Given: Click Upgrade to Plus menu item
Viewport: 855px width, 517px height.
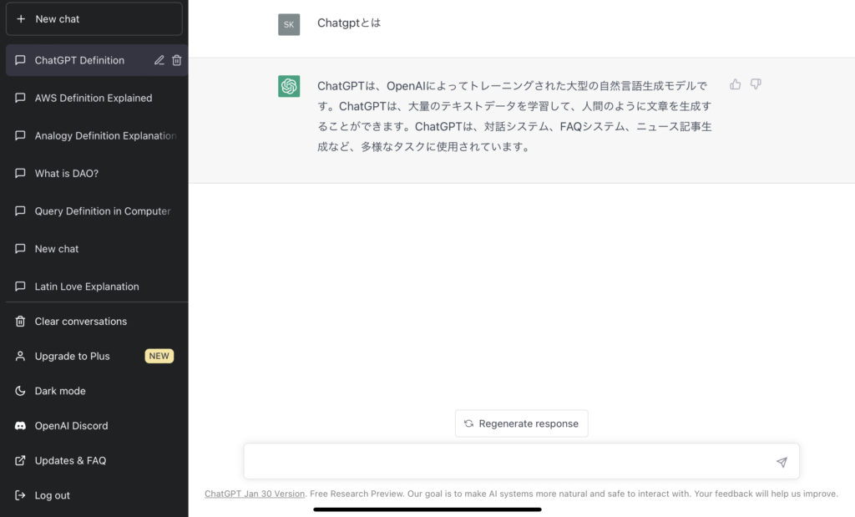Looking at the screenshot, I should click(x=72, y=356).
